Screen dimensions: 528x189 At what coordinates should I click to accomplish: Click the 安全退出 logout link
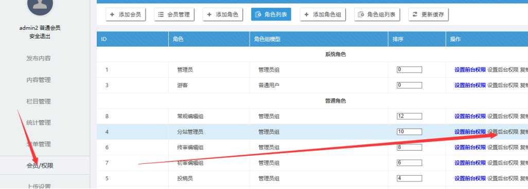coord(40,36)
